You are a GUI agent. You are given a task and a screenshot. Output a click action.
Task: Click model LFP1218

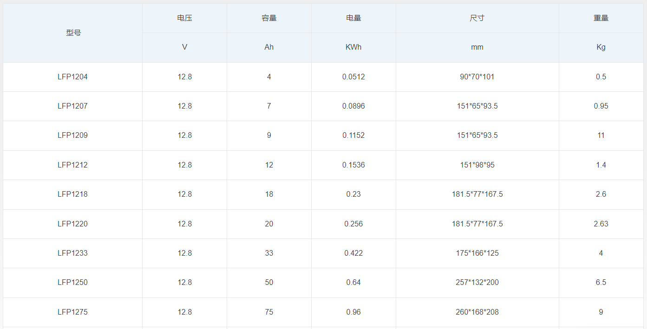click(72, 194)
